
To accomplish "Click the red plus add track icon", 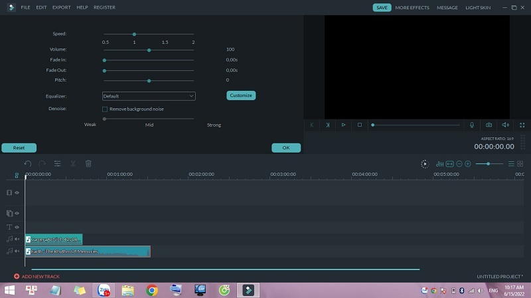I will point(17,276).
